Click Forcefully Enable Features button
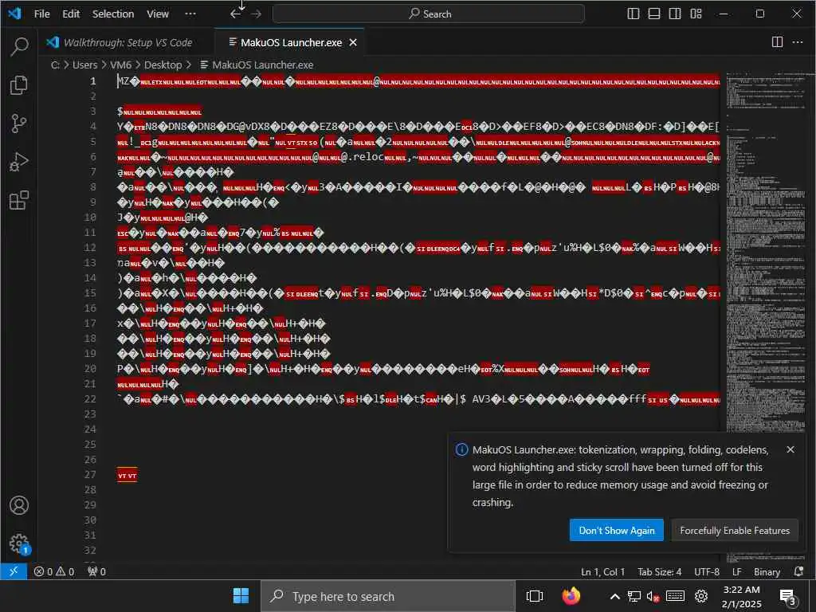Viewport: 816px width, 612px height. 734,530
